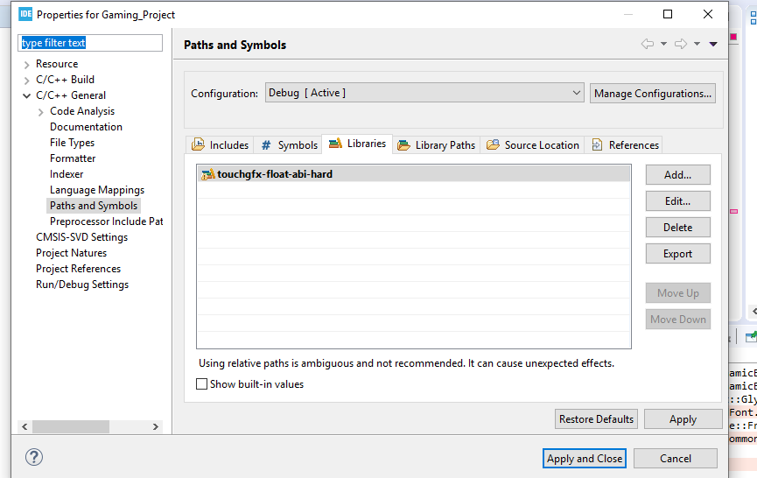Collapse the C/C++ General tree node
Screen dimensions: 757x478
pyautogui.click(x=26, y=95)
